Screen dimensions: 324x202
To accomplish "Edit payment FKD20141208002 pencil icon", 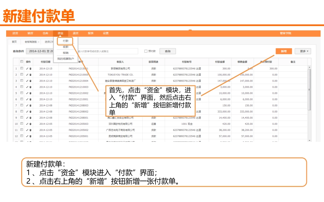I will (27, 112).
